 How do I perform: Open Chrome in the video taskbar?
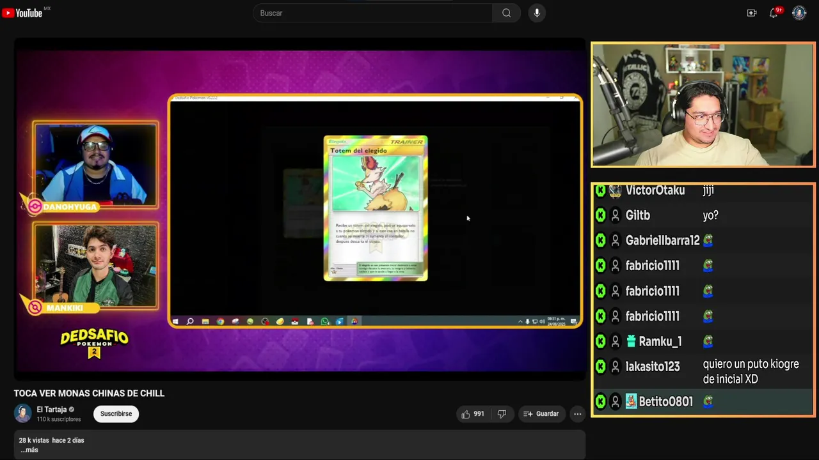pyautogui.click(x=220, y=321)
